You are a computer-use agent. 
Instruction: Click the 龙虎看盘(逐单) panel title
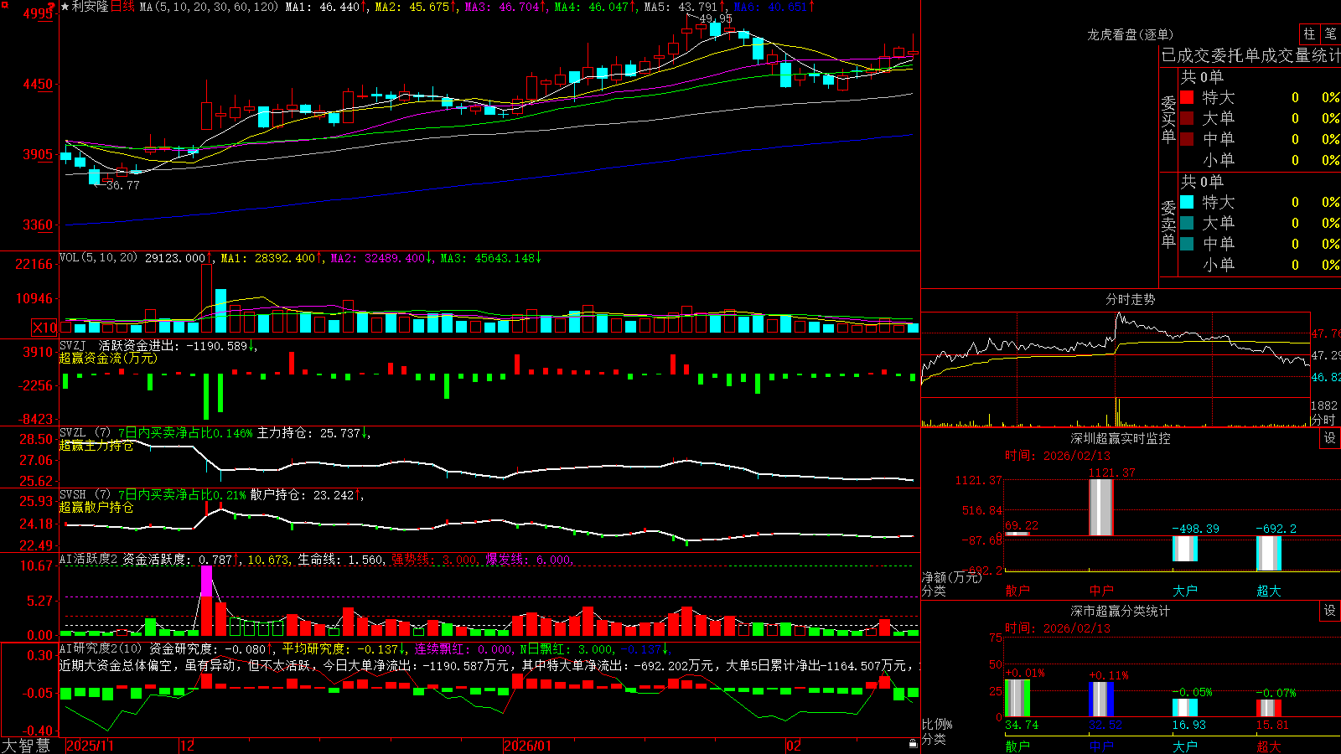[1130, 34]
